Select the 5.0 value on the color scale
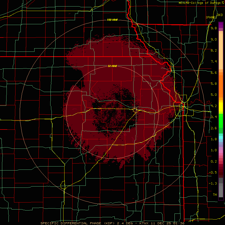The image size is (225, 225). pyautogui.click(x=214, y=95)
